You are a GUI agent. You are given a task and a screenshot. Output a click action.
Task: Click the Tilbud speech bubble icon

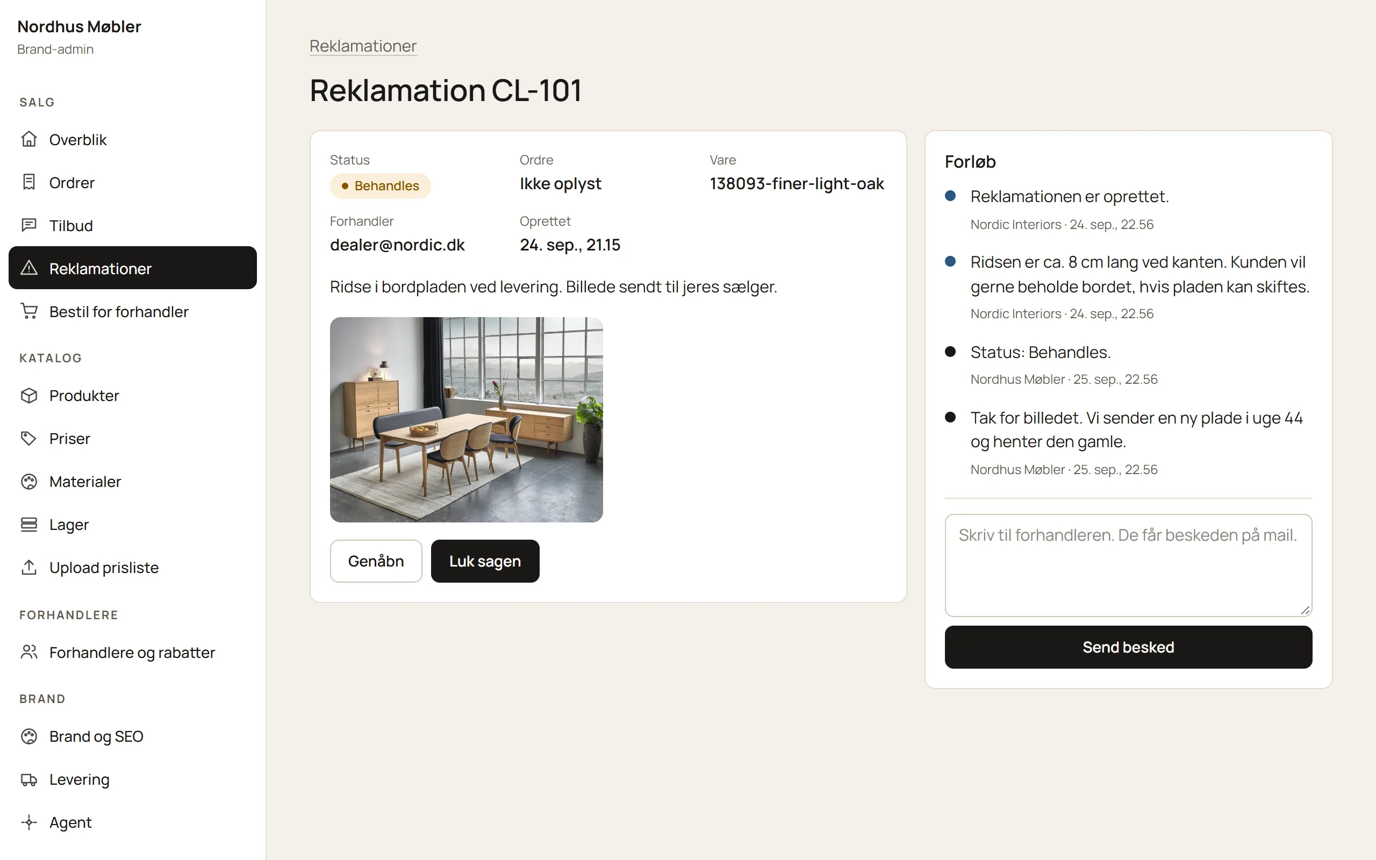pos(29,225)
